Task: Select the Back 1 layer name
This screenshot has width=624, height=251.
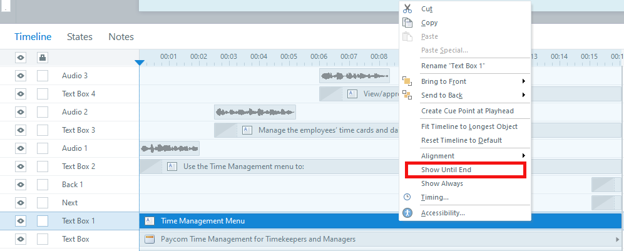Action: coord(73,185)
